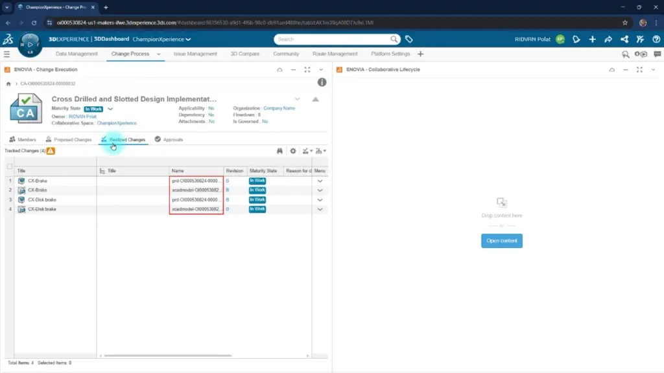Click the info icon in Change Execution
Screen dimensions: 664x373
click(x=322, y=82)
